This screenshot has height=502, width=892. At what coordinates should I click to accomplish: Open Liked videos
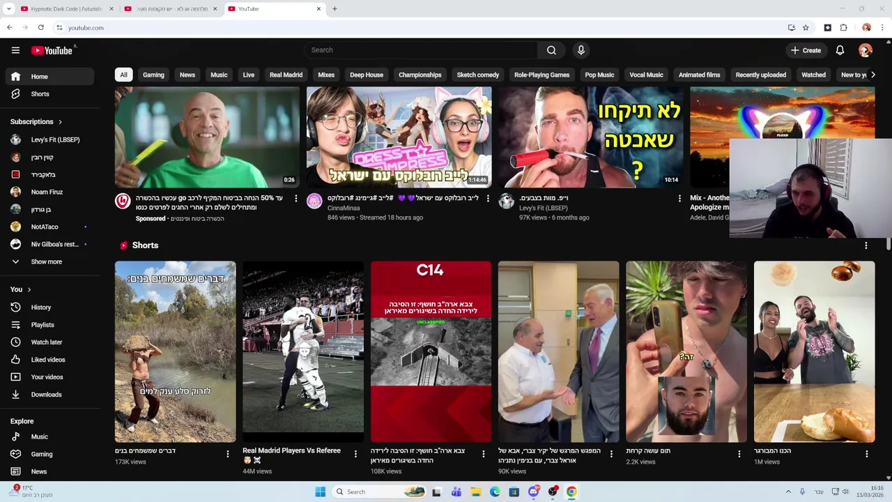coord(49,360)
